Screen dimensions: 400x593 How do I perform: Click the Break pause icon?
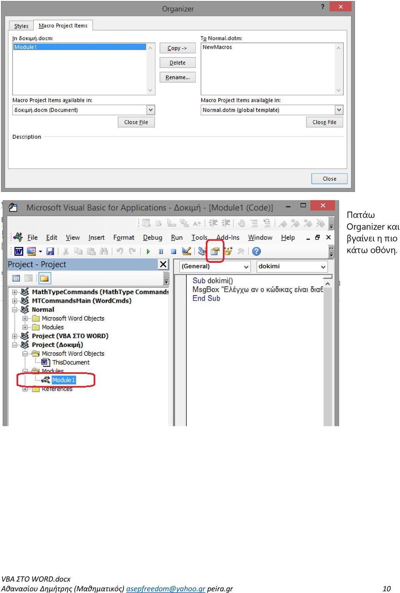161,252
